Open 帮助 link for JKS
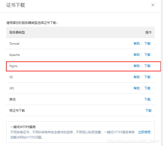 pos(136,88)
